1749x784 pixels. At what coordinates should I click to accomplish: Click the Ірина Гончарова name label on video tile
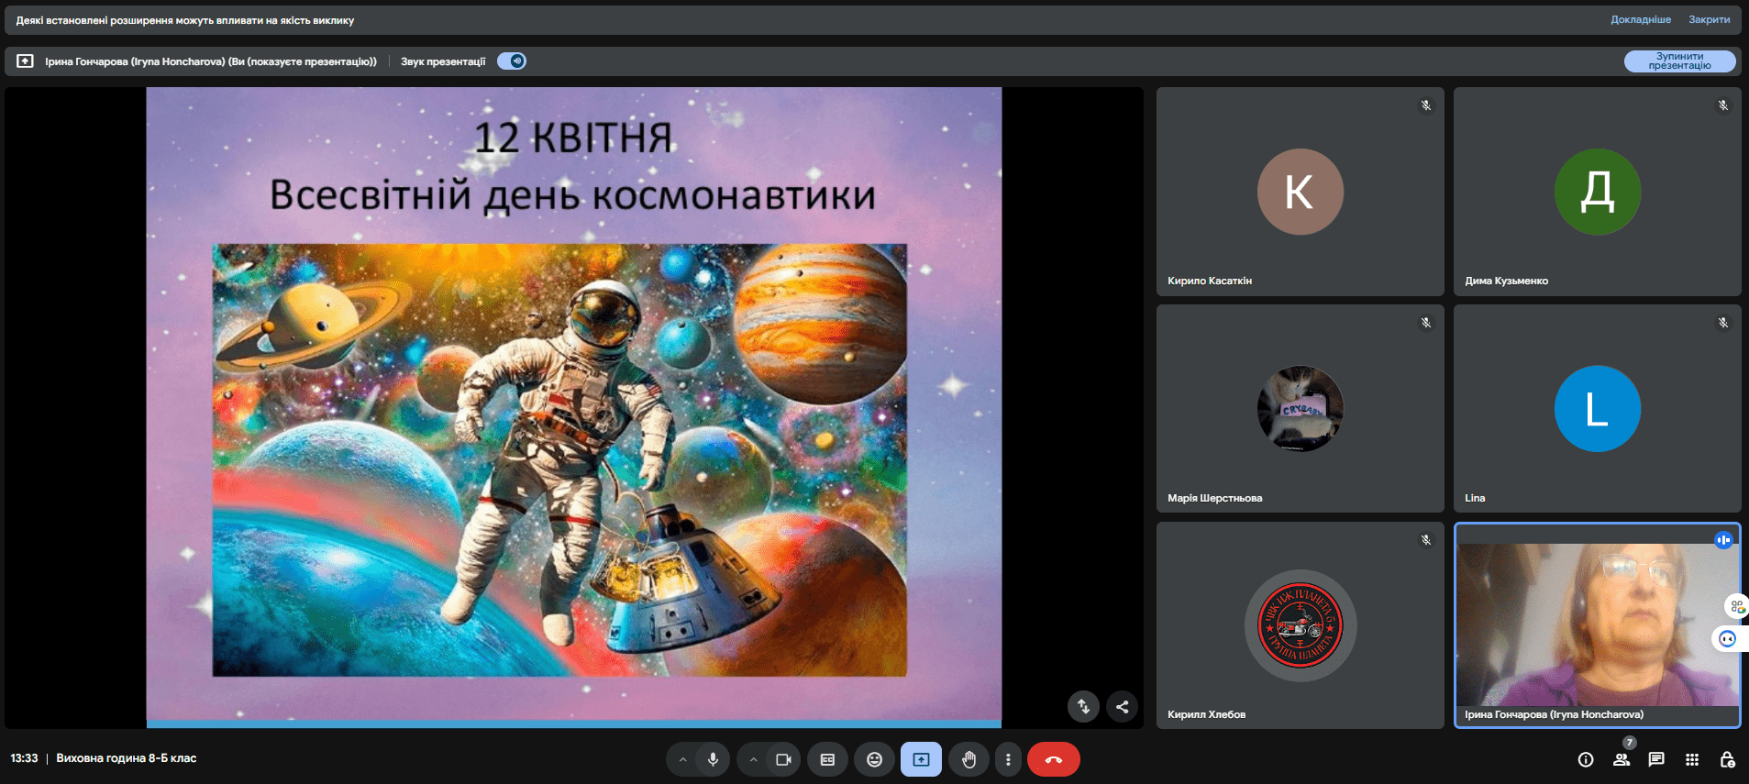click(1554, 714)
